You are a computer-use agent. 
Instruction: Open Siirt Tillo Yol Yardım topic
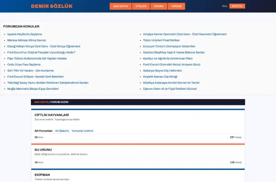pyautogui.click(x=30, y=70)
